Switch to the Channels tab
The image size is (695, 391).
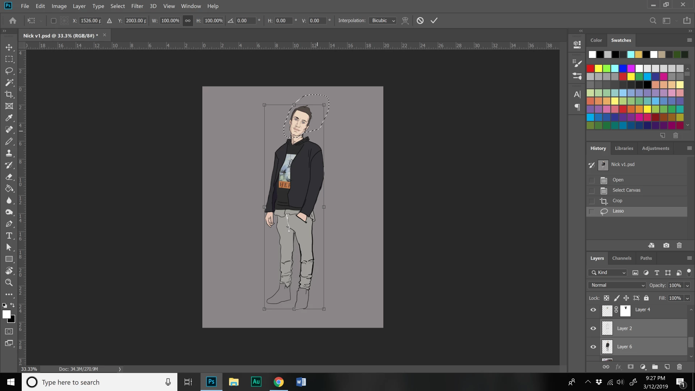[622, 258]
